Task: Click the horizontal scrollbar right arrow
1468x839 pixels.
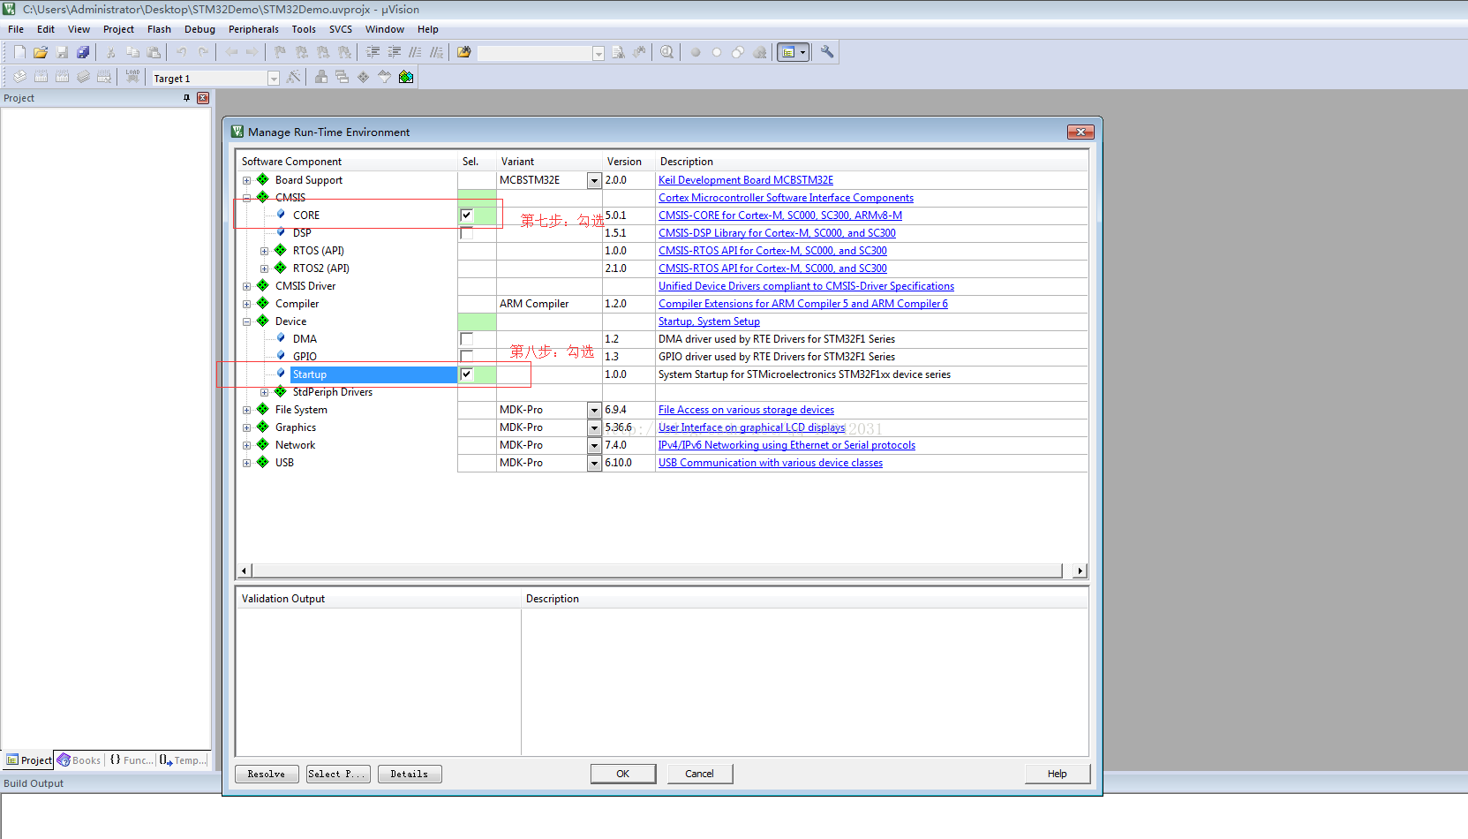Action: pos(1080,571)
